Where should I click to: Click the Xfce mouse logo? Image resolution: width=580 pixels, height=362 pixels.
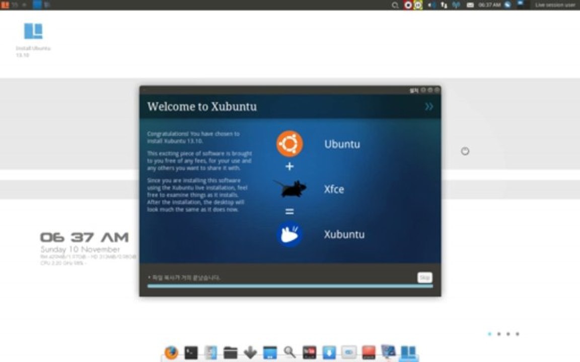point(291,189)
